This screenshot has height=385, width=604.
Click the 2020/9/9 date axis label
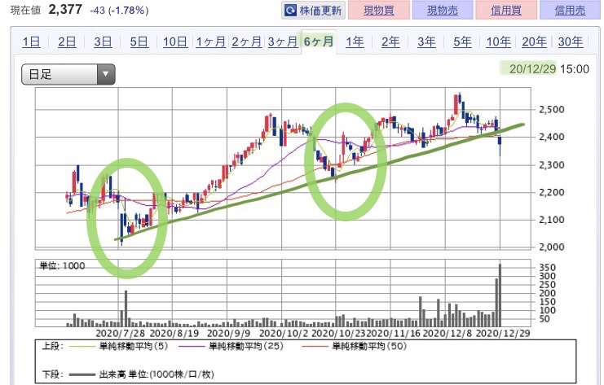228,333
